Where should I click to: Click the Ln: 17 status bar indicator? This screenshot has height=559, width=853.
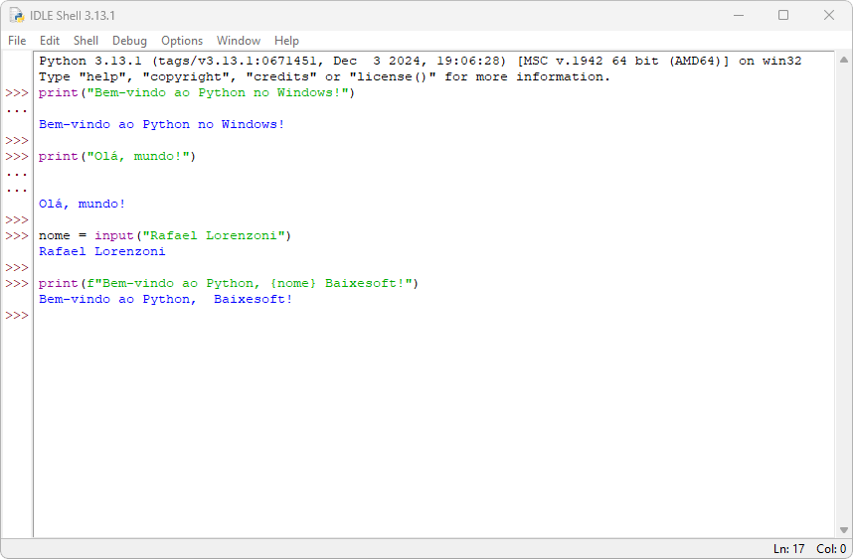788,549
